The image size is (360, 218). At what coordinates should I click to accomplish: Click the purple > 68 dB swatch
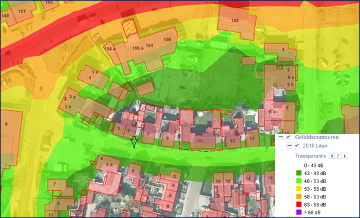point(299,212)
